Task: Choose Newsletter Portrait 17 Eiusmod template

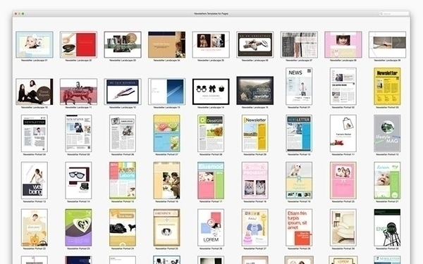Action: (x=211, y=180)
